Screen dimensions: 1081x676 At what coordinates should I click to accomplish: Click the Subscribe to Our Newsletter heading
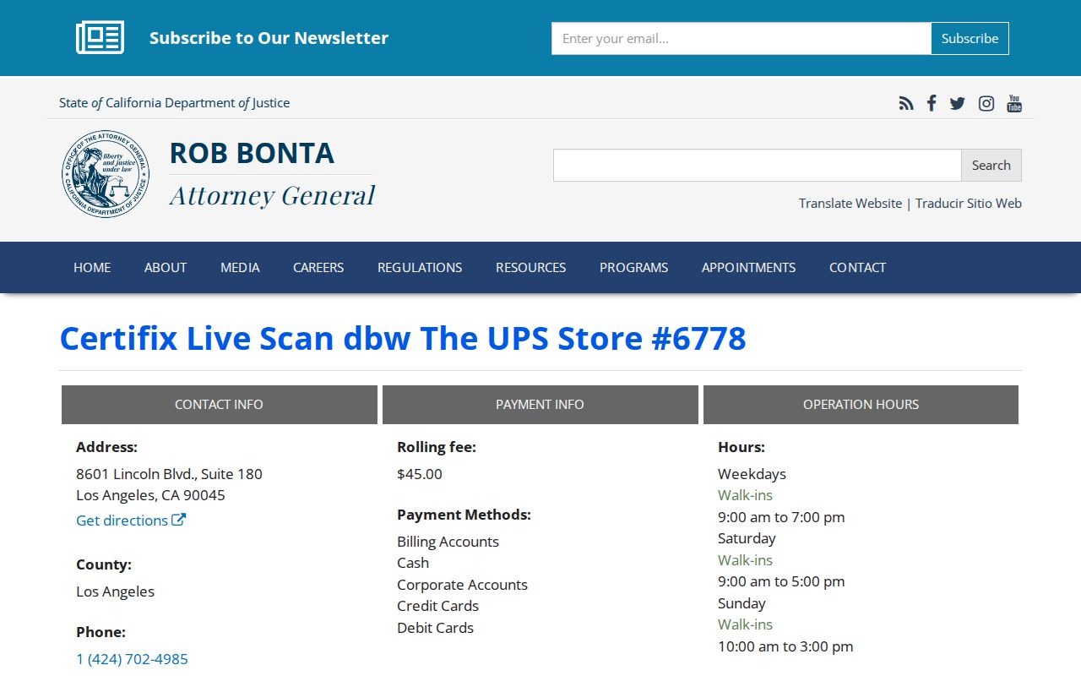[x=269, y=38]
